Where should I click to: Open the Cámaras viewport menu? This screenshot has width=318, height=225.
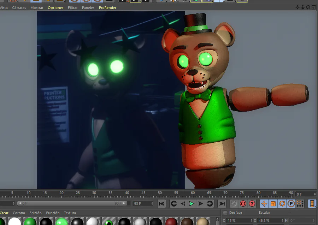19,8
